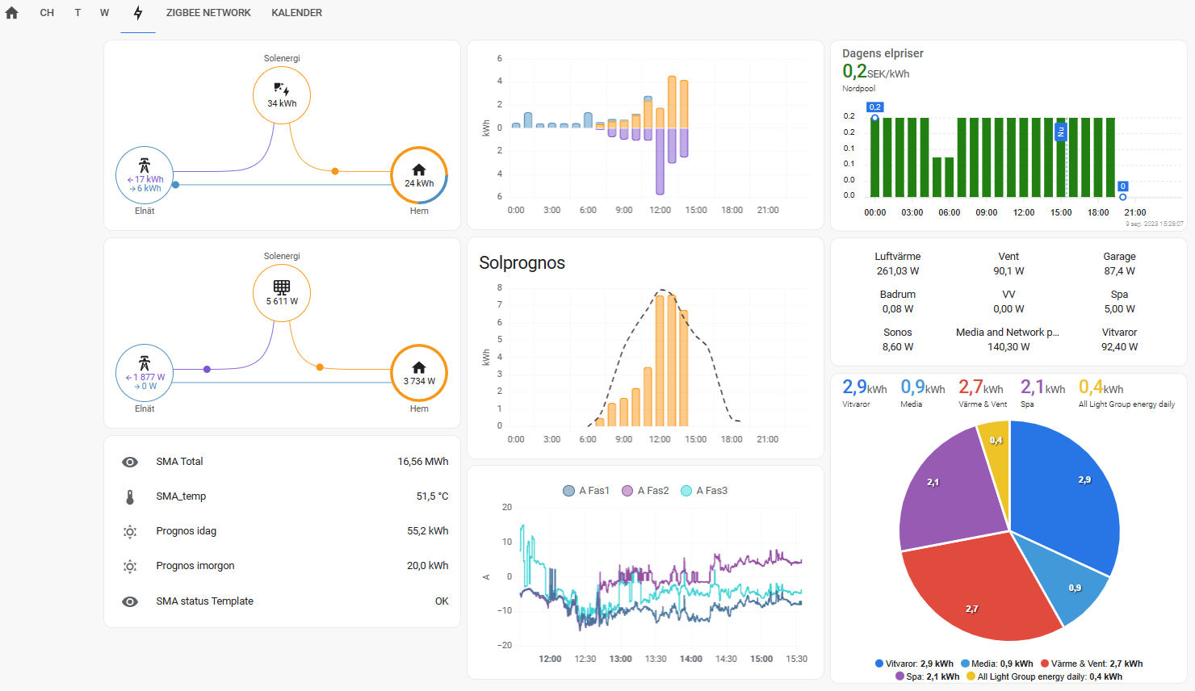Open the ZIGBEE NETWORK tab
The height and width of the screenshot is (691, 1195).
pyautogui.click(x=208, y=13)
